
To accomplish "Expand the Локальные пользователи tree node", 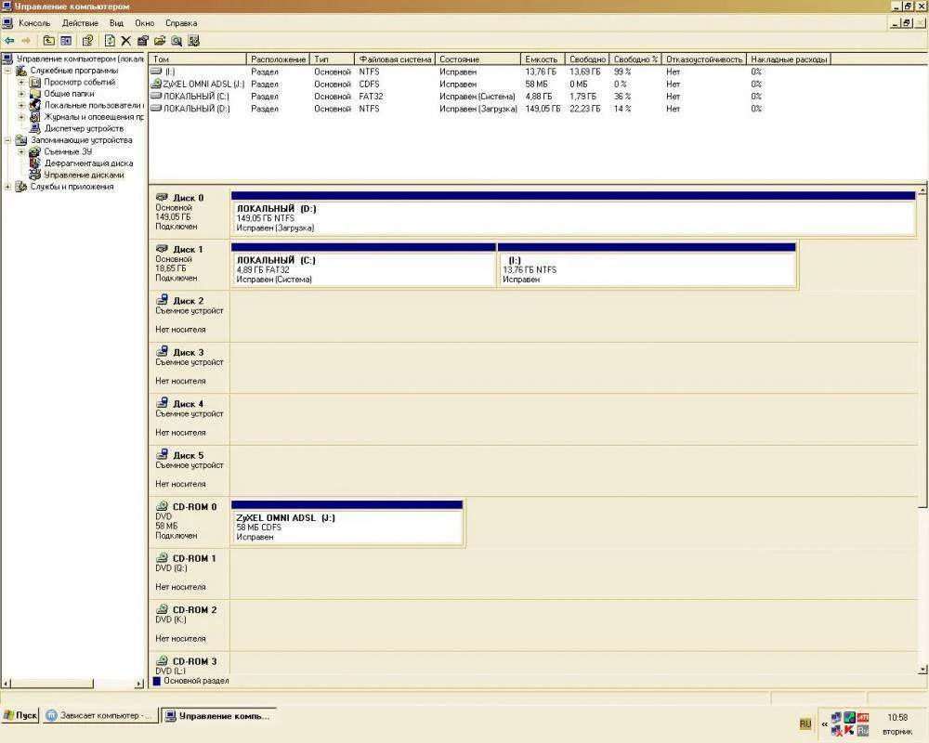I will [x=21, y=106].
